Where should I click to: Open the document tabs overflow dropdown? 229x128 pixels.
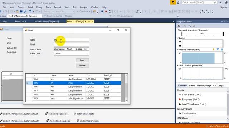(x=173, y=21)
